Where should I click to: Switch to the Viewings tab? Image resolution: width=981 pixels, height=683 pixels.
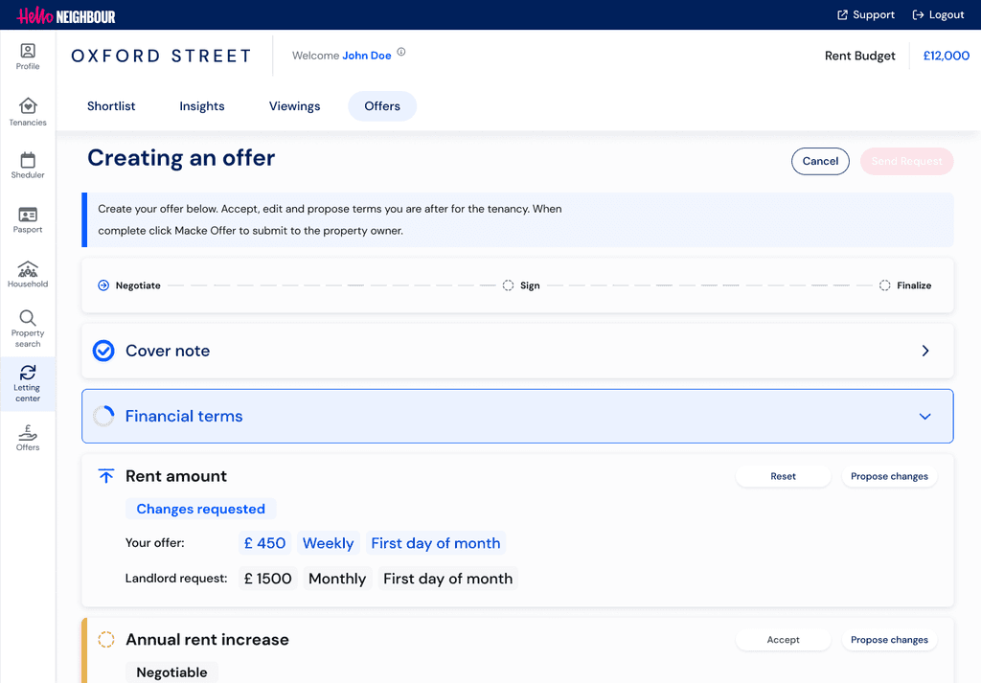click(x=295, y=106)
